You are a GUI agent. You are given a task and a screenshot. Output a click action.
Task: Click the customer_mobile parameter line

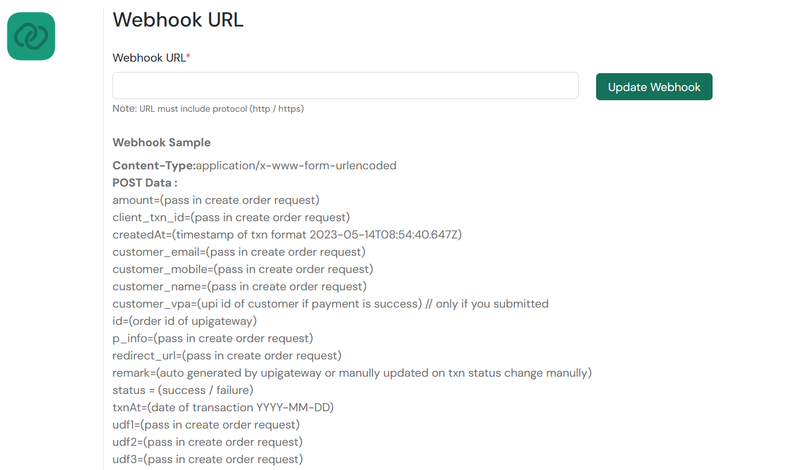[243, 270]
